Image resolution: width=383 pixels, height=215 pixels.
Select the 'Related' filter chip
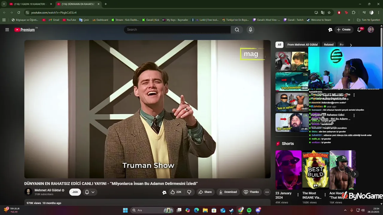pos(329,44)
